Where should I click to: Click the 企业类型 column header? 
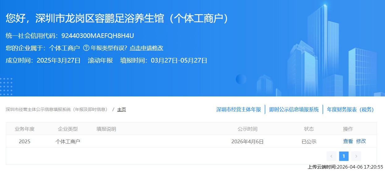pos(68,129)
